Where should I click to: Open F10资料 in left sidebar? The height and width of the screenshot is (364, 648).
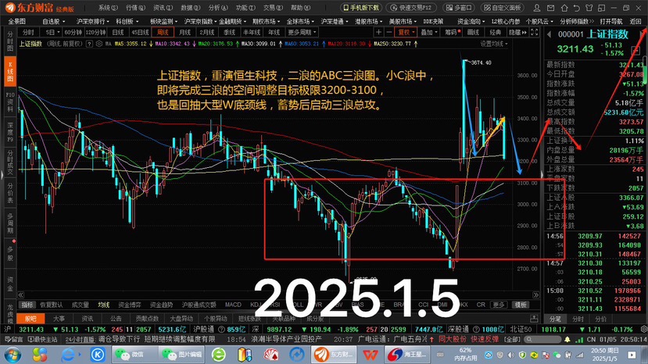click(x=10, y=102)
